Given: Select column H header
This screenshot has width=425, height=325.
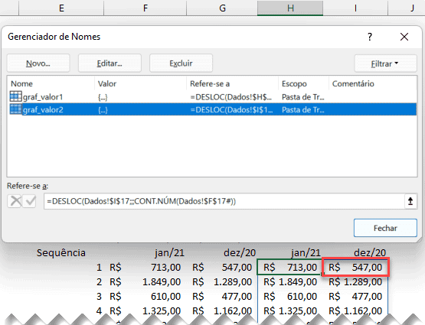Looking at the screenshot, I should point(290,8).
